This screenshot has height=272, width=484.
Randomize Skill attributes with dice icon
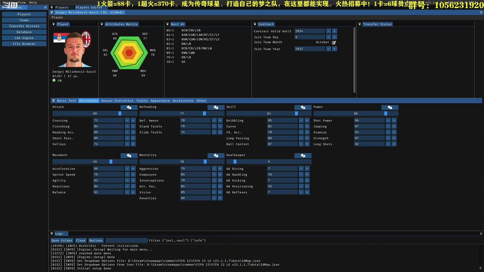coord(303,107)
